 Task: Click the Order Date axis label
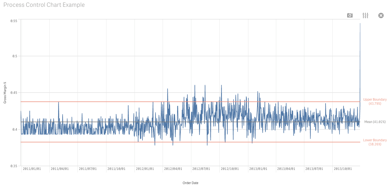[x=190, y=183]
